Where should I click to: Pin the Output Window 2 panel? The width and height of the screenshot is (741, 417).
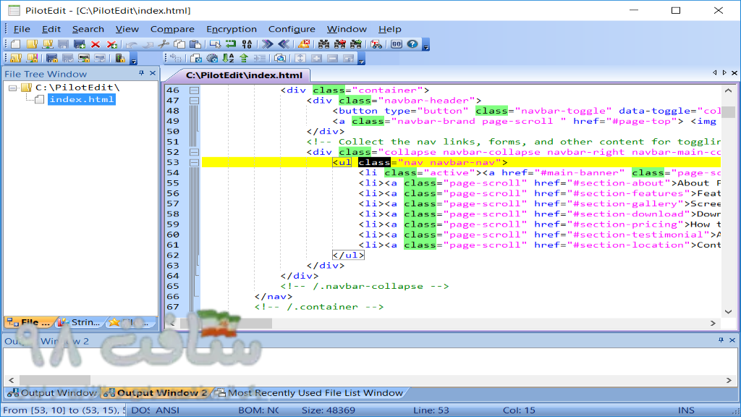pos(721,340)
